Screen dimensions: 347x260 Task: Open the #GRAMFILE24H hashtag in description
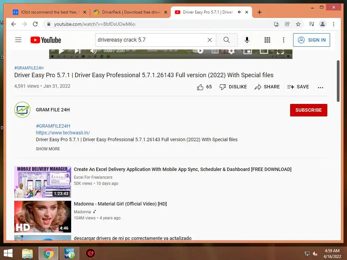53,126
